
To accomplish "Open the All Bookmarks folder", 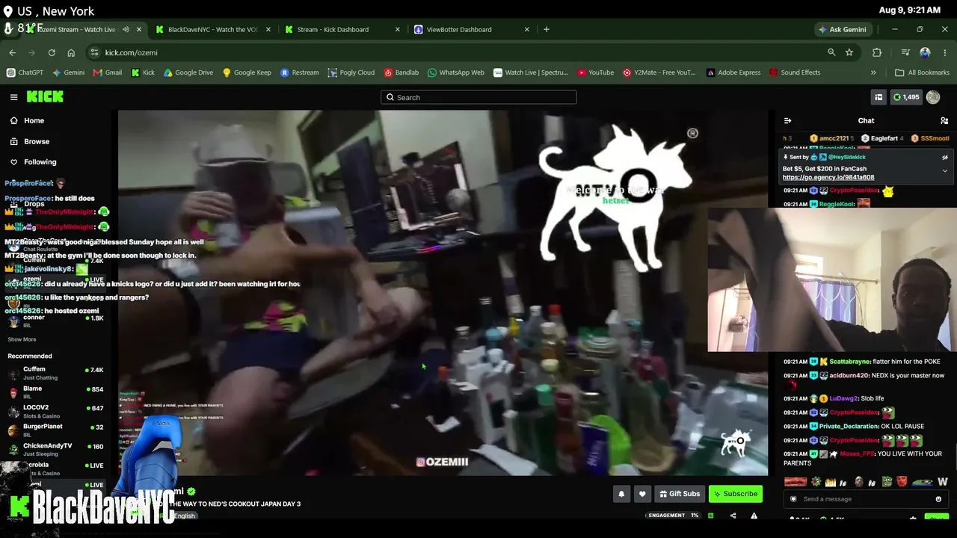I will click(922, 72).
